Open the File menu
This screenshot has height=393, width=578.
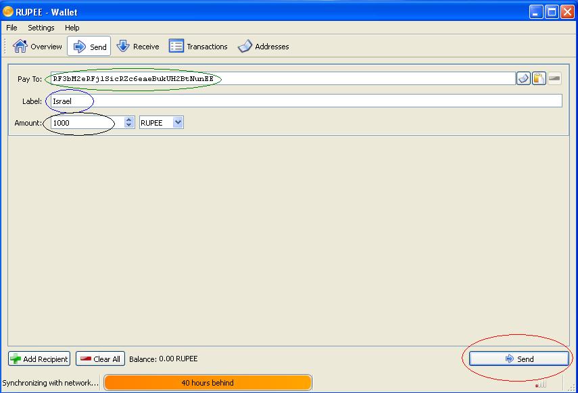[x=11, y=28]
